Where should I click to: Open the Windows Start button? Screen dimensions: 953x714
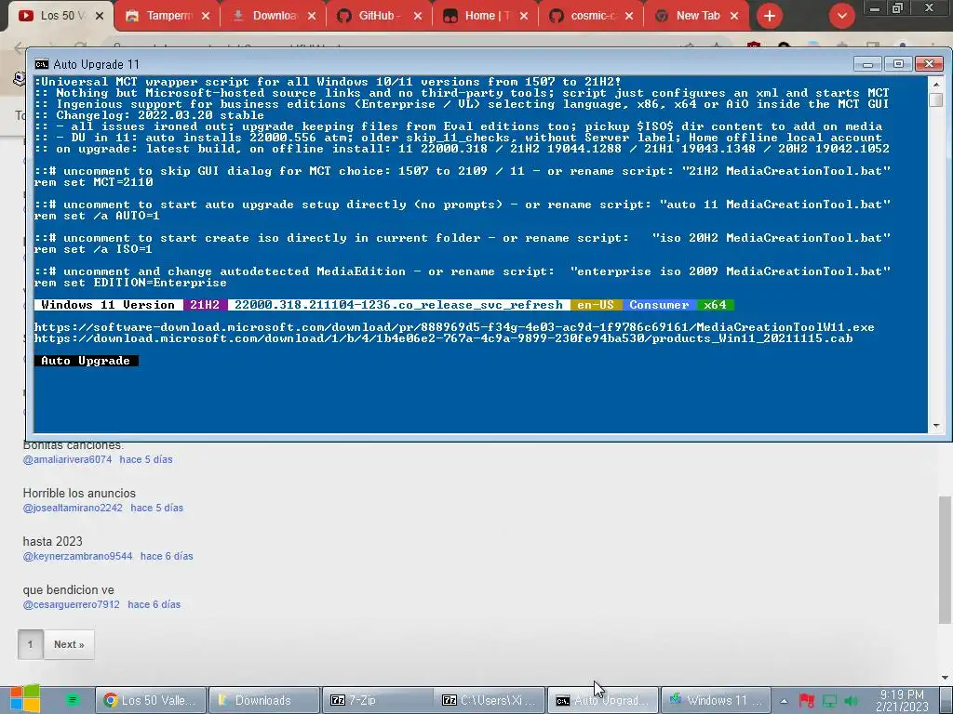pyautogui.click(x=25, y=699)
